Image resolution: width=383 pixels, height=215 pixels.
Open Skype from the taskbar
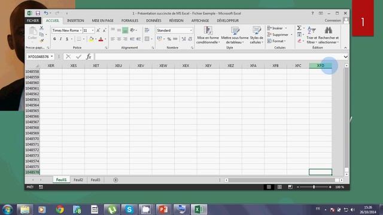[x=129, y=209]
